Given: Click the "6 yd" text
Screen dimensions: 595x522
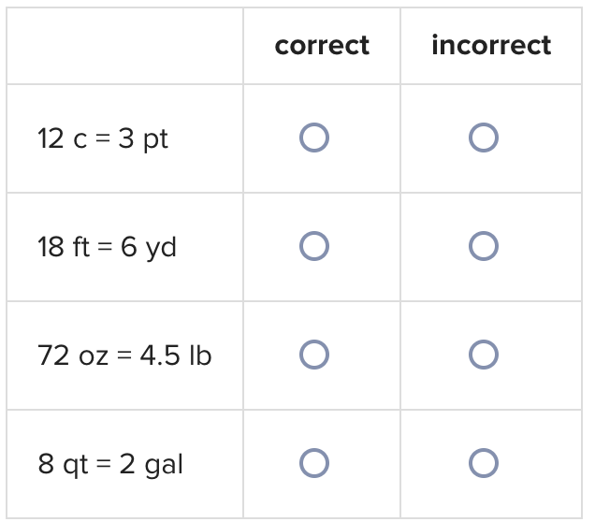Looking at the screenshot, I should [149, 249].
